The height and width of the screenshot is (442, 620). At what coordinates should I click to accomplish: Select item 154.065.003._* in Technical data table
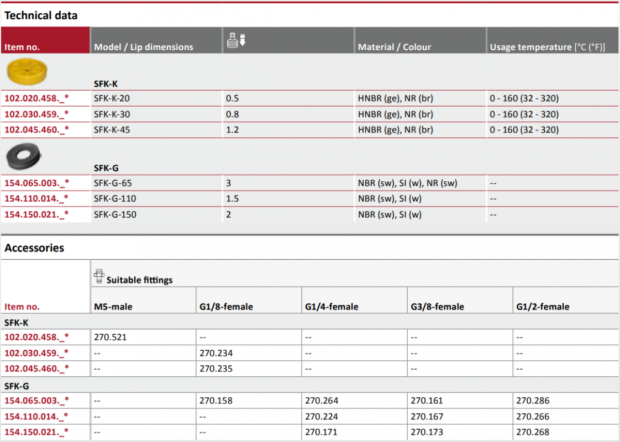coord(36,183)
